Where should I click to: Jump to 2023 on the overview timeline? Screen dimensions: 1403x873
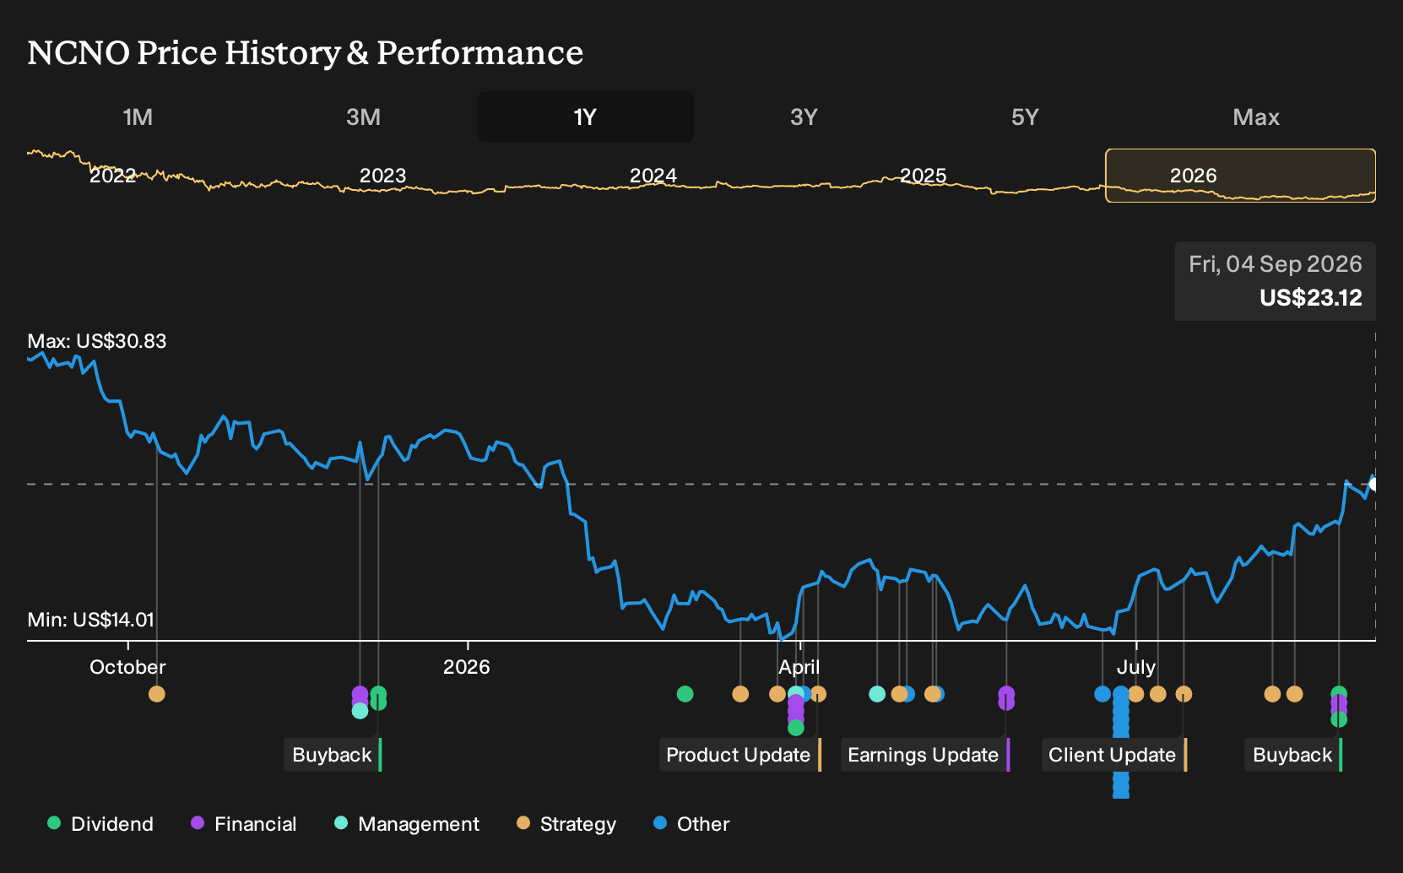tap(383, 176)
